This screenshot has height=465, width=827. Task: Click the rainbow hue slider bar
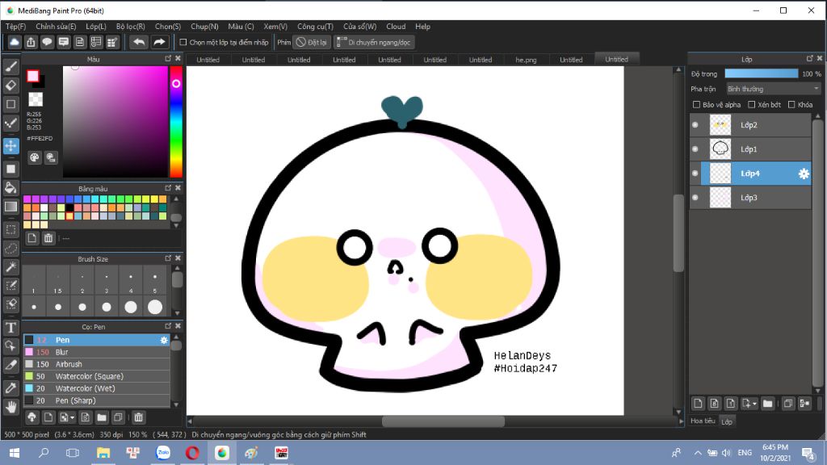pos(175,119)
